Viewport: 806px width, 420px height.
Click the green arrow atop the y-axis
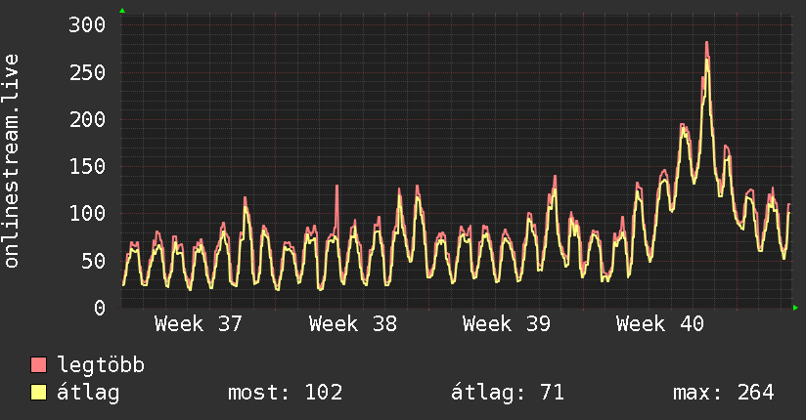122,11
